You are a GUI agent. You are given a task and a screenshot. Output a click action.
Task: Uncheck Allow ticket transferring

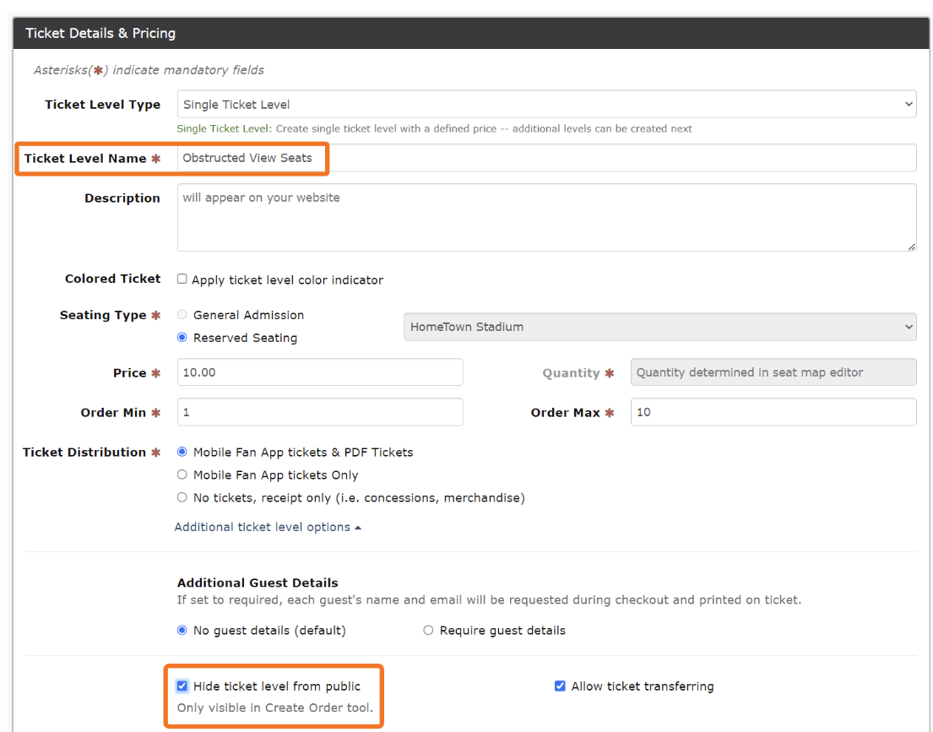[x=560, y=686]
